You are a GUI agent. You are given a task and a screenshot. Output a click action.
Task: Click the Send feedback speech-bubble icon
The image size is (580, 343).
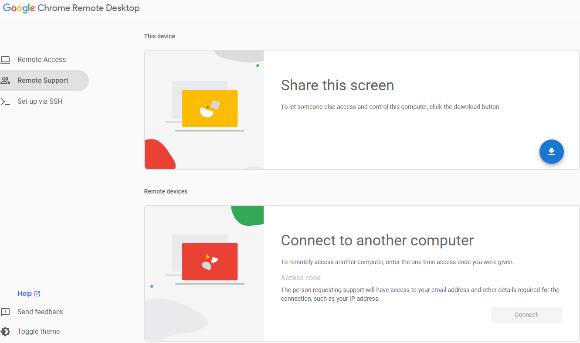click(x=5, y=312)
